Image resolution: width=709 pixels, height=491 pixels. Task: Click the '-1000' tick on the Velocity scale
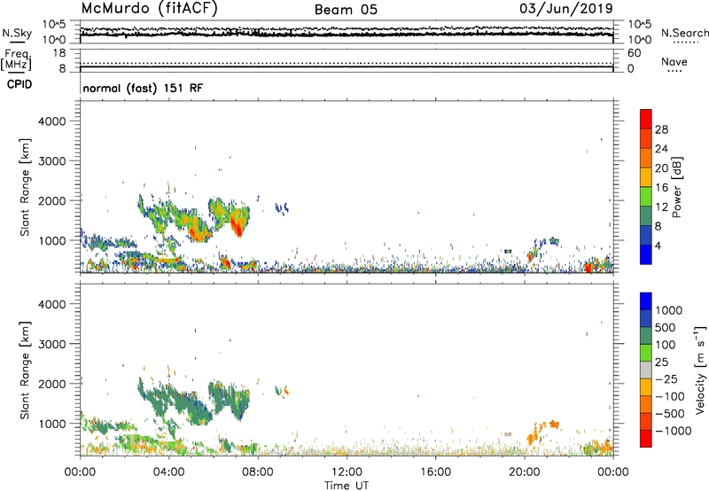[x=673, y=431]
